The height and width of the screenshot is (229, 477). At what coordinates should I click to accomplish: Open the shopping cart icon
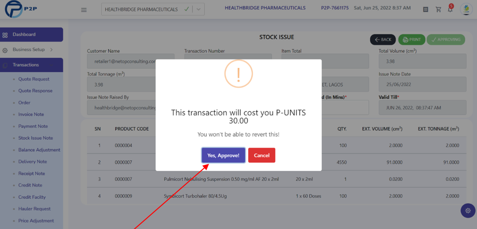coord(438,9)
